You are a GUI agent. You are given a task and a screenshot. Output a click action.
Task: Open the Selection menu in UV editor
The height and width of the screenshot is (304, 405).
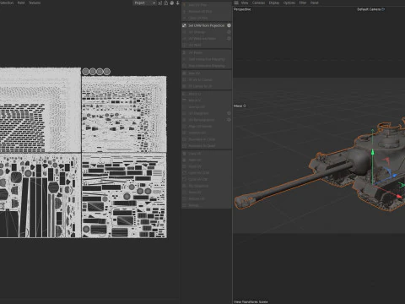click(x=6, y=3)
